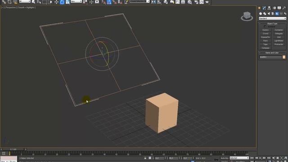The image size is (288, 162).
Task: Switch to the Modify panel tab
Action: pyautogui.click(x=264, y=8)
